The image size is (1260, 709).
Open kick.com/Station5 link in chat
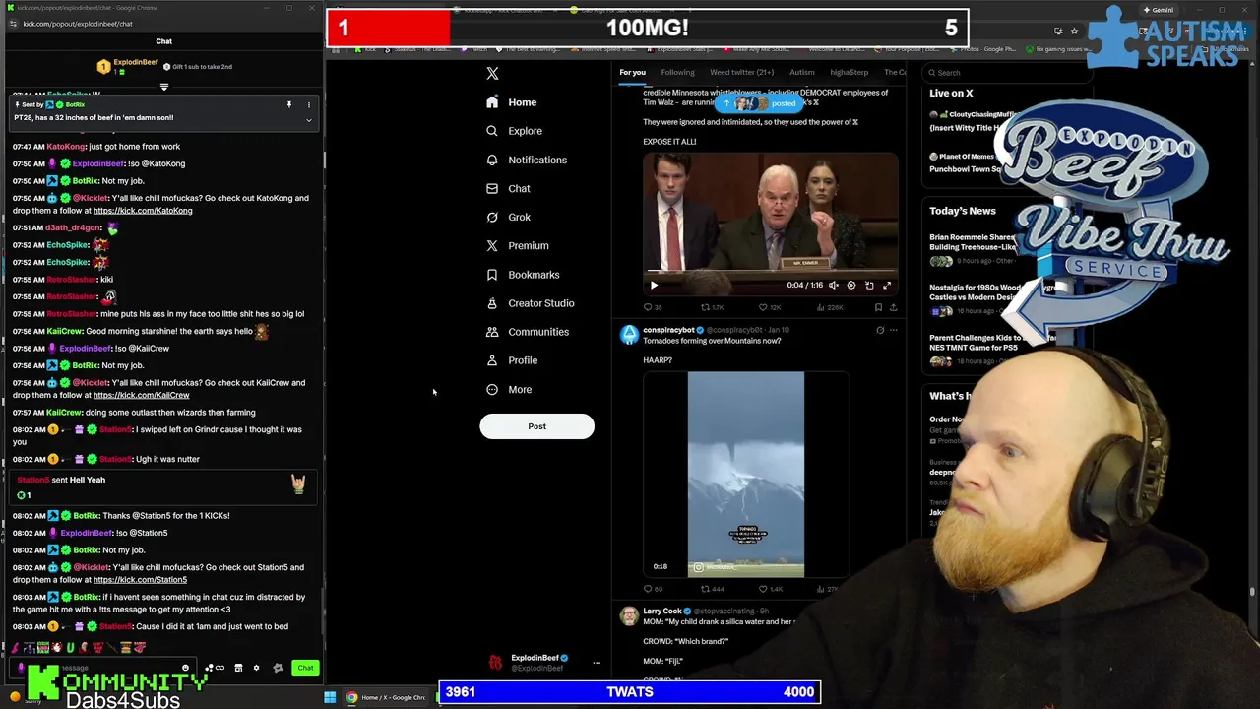coord(140,580)
